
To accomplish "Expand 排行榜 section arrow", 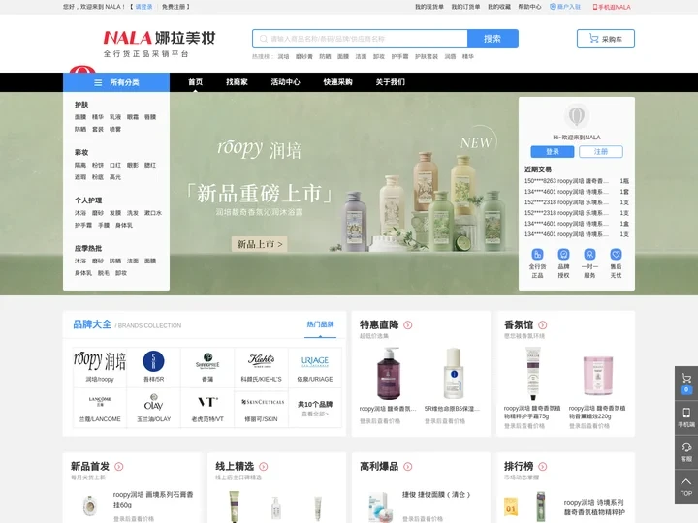I will coord(543,467).
